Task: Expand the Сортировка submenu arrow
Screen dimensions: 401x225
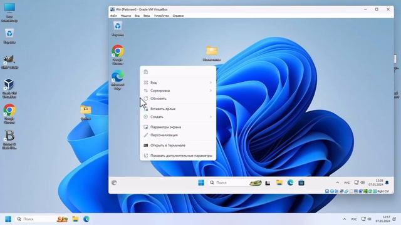Action: point(211,91)
